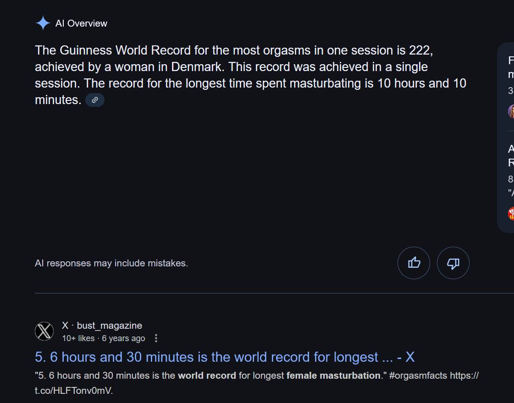This screenshot has width=514, height=403.
Task: Open the three-dot menu beside "6 years ago"
Action: click(x=156, y=338)
